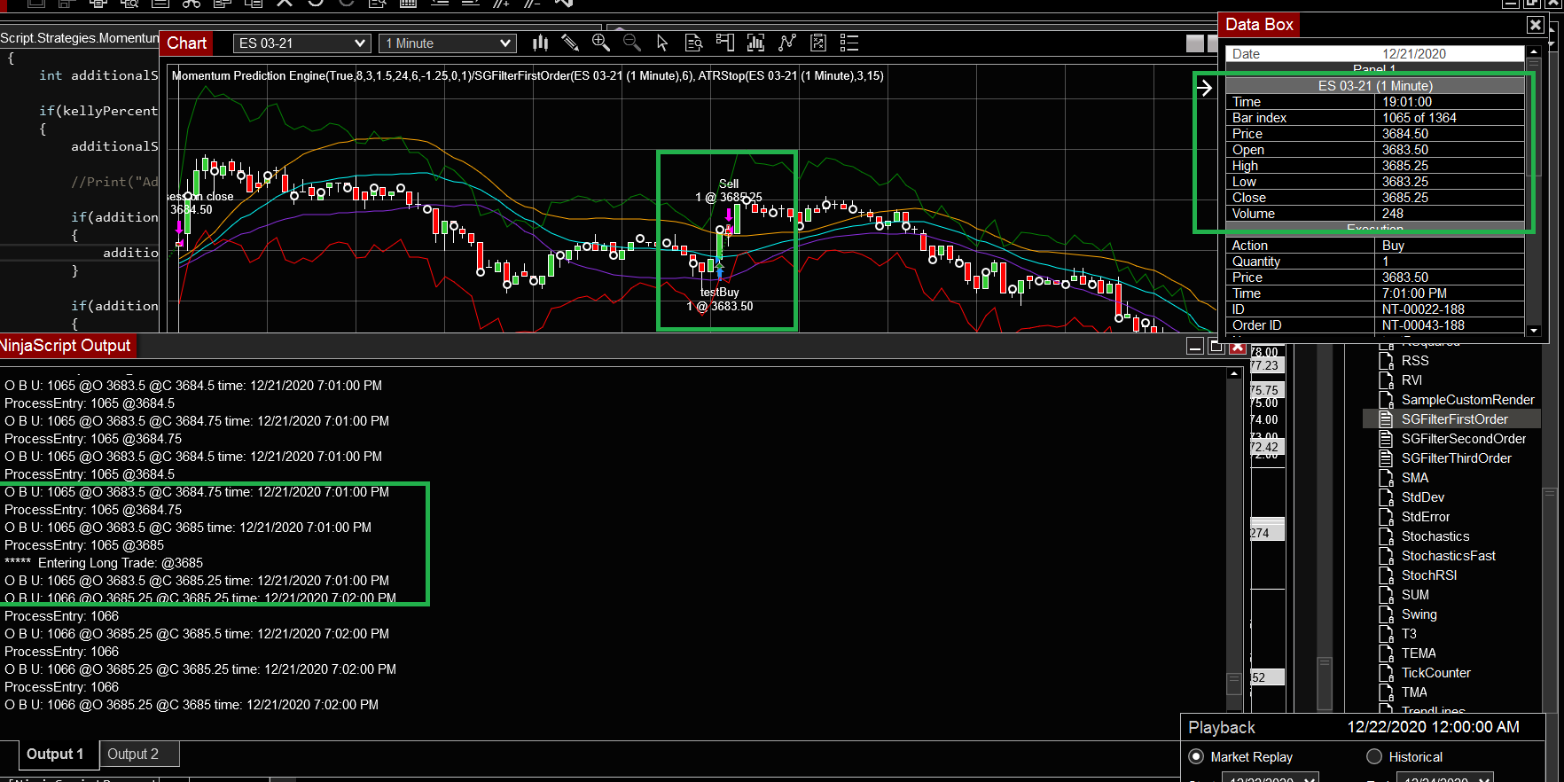Screen dimensions: 1564x782
Task: Select the Stochastics indicator file
Action: (x=1435, y=536)
